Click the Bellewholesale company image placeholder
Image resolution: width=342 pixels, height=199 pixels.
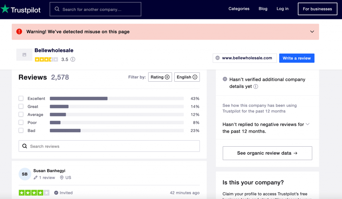[24, 55]
